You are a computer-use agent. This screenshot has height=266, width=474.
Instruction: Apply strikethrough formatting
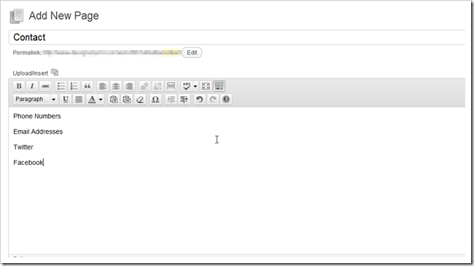(x=45, y=86)
